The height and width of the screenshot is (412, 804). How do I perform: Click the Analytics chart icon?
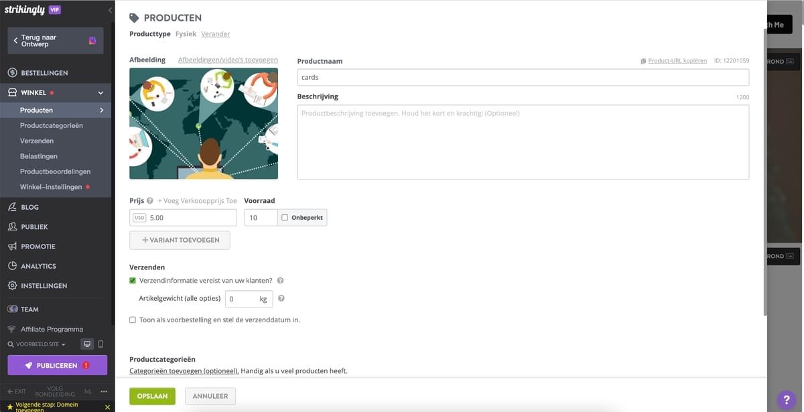12,266
